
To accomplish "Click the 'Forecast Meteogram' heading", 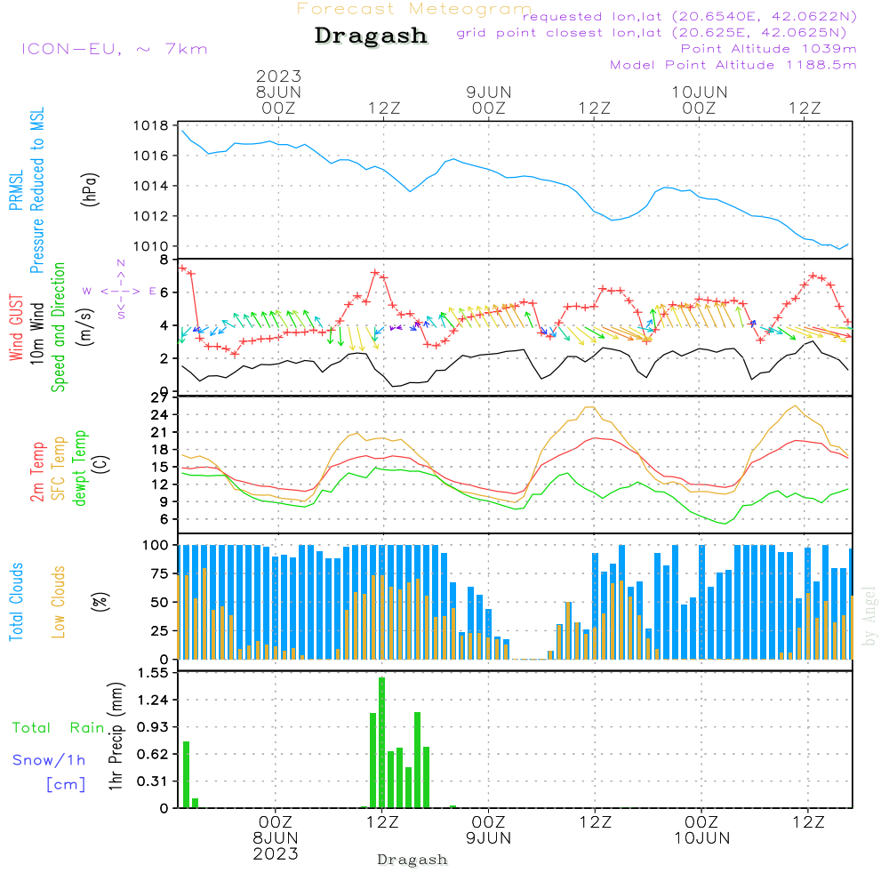I will click(414, 9).
